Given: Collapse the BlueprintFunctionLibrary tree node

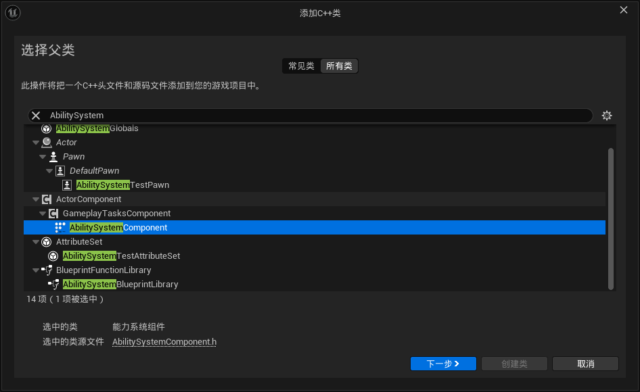Looking at the screenshot, I should (35, 270).
